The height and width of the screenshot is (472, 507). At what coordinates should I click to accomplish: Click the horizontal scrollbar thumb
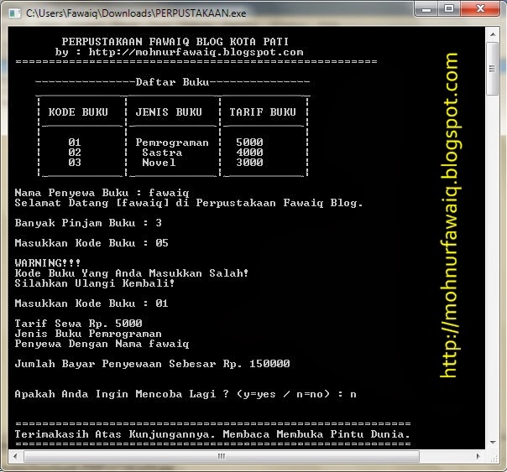[x=222, y=456]
